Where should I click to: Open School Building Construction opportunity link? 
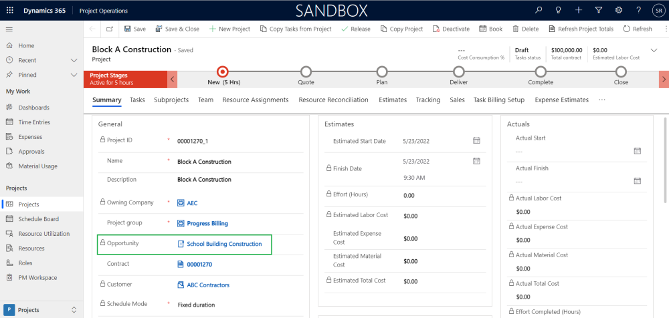coord(224,244)
